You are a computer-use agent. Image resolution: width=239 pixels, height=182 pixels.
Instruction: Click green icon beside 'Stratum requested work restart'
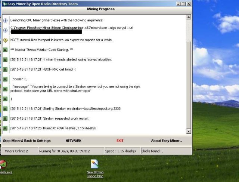5,118
